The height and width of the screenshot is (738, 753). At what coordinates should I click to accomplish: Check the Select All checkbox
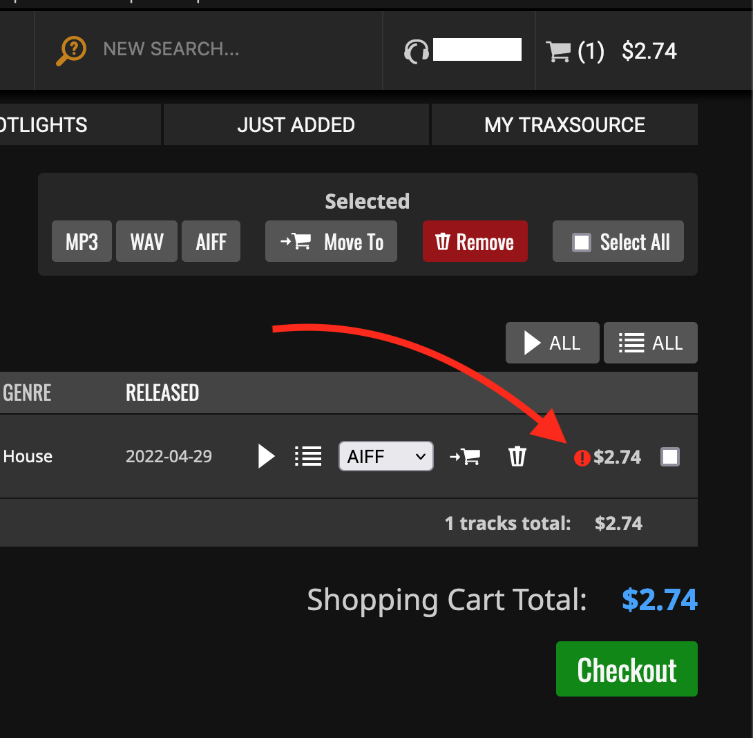(x=581, y=242)
